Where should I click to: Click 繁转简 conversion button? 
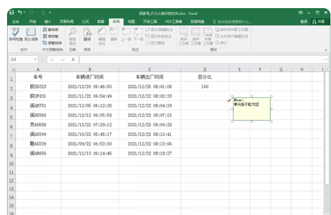(50, 30)
